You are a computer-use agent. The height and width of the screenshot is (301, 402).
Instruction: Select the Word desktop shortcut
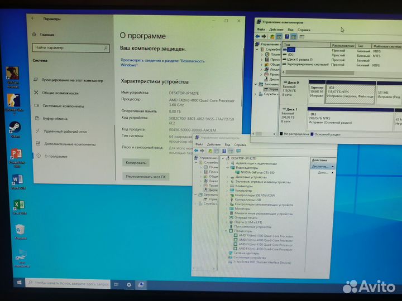(18, 182)
